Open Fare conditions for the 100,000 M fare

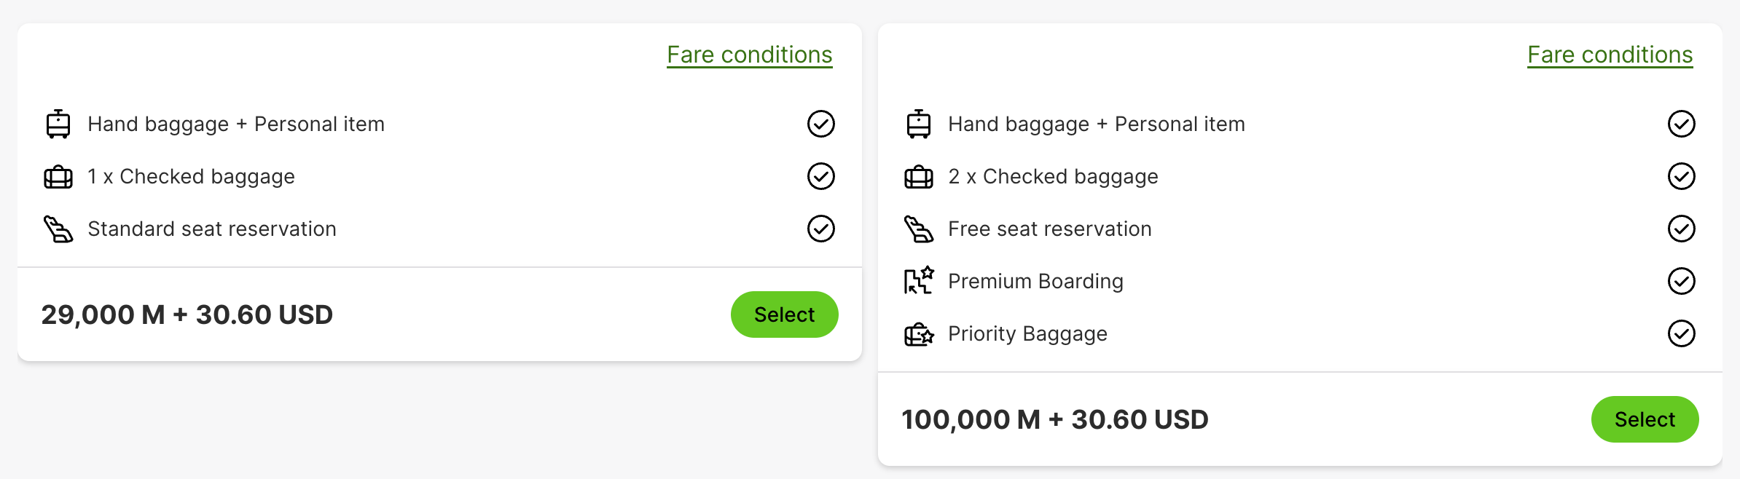coord(1610,55)
